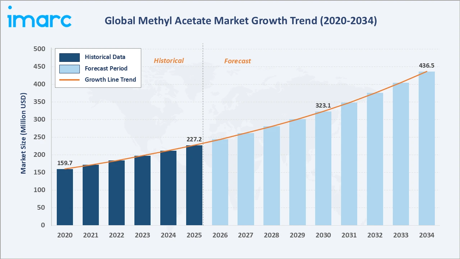Select the 2022 bar
The image size is (460, 259).
pyautogui.click(x=116, y=193)
